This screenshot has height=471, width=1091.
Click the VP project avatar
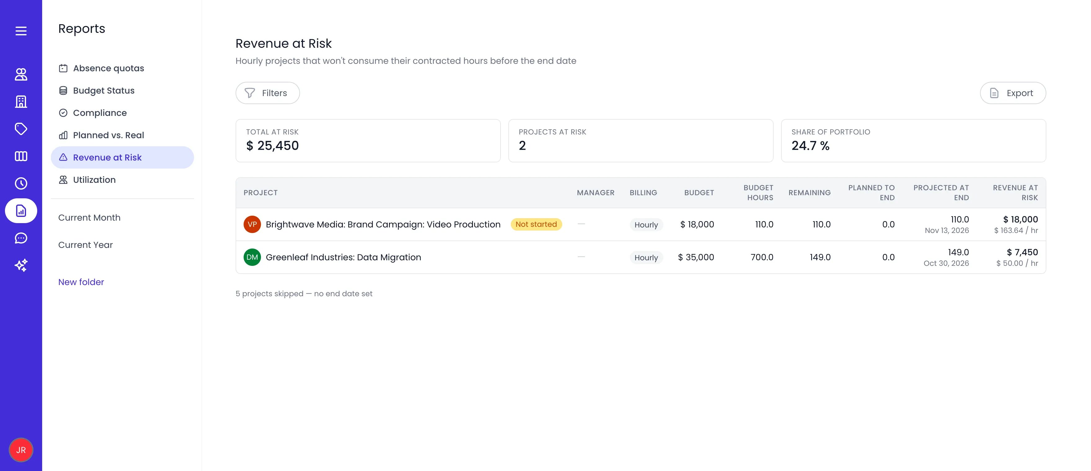(x=252, y=224)
